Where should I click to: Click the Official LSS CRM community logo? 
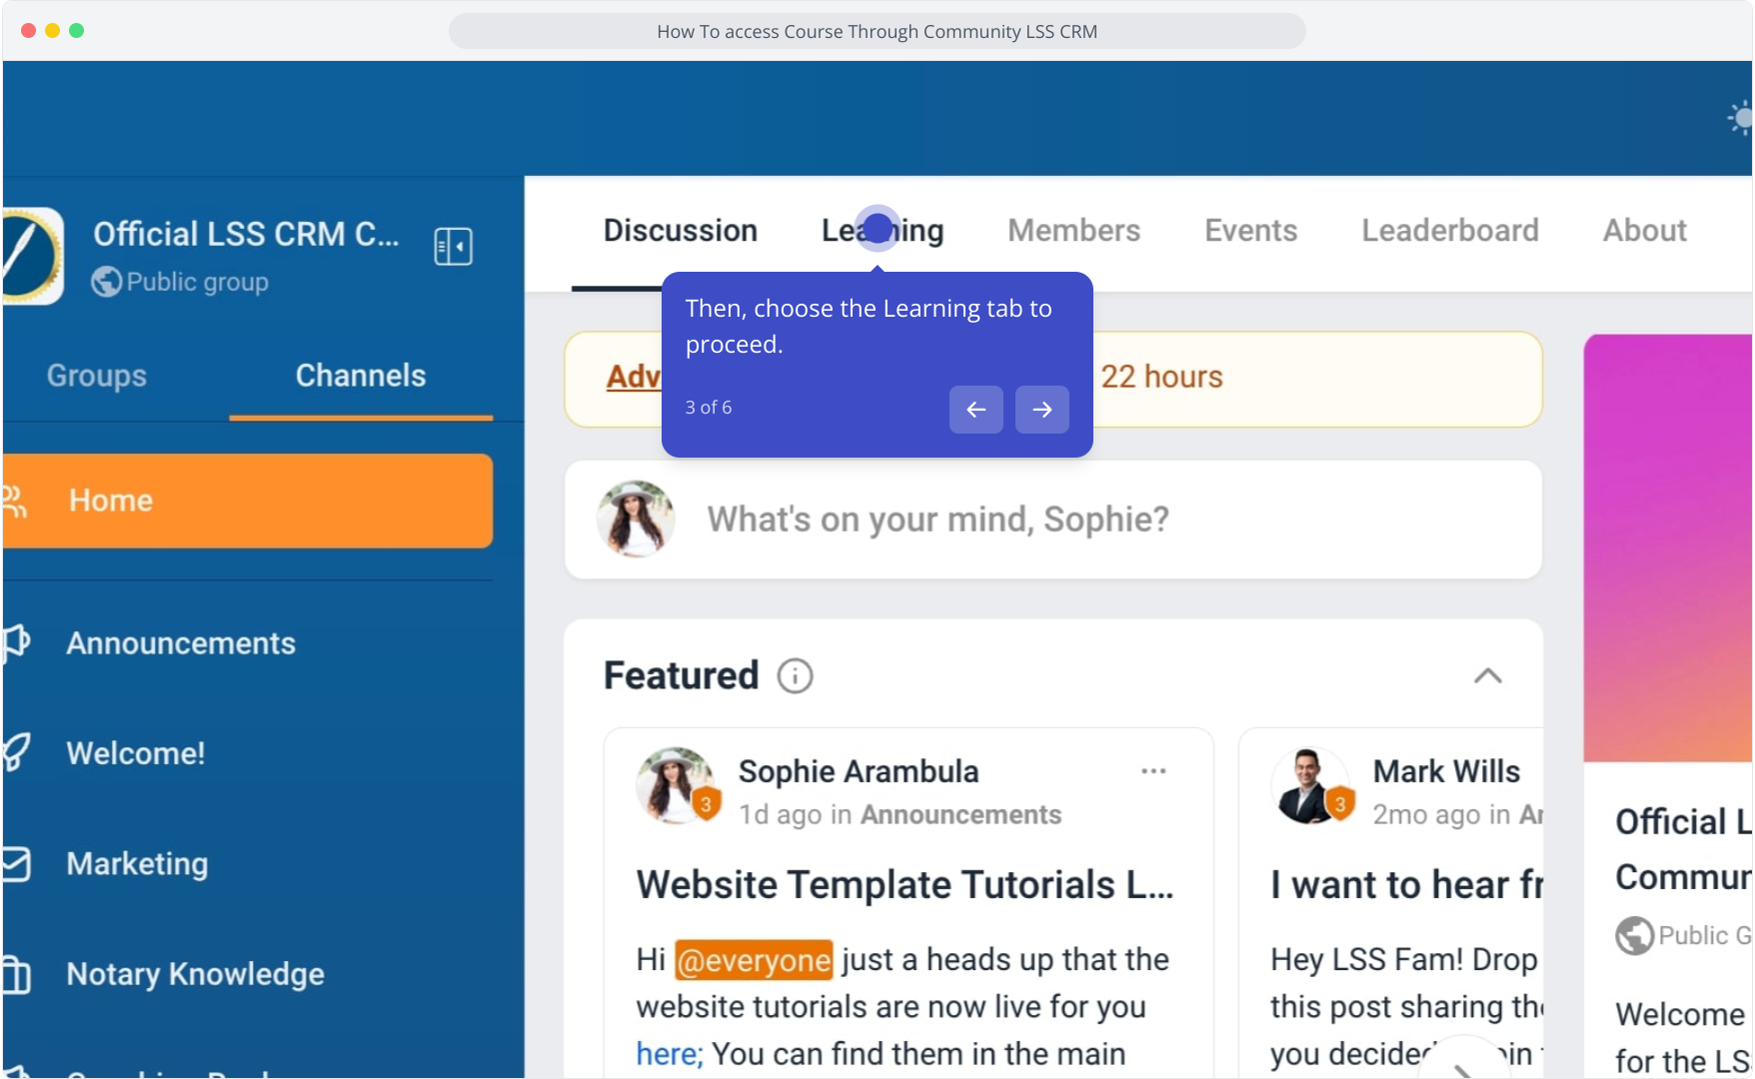(x=32, y=255)
